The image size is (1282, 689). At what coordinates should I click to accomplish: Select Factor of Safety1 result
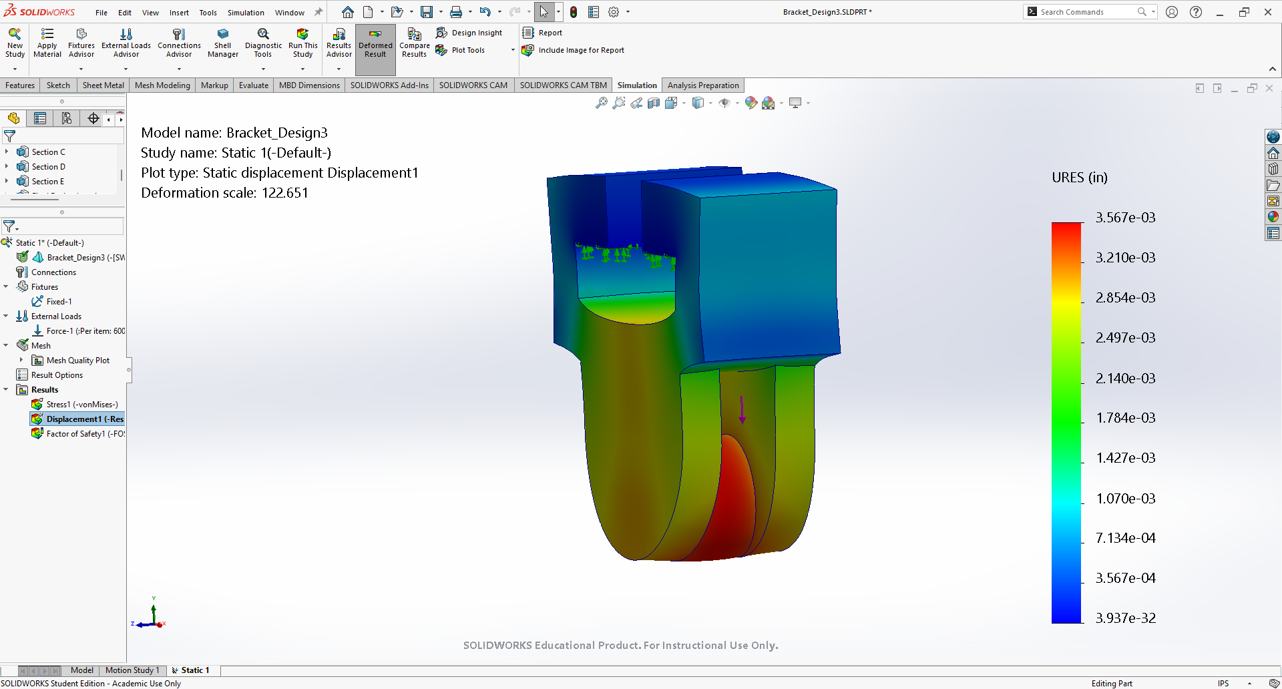(78, 434)
